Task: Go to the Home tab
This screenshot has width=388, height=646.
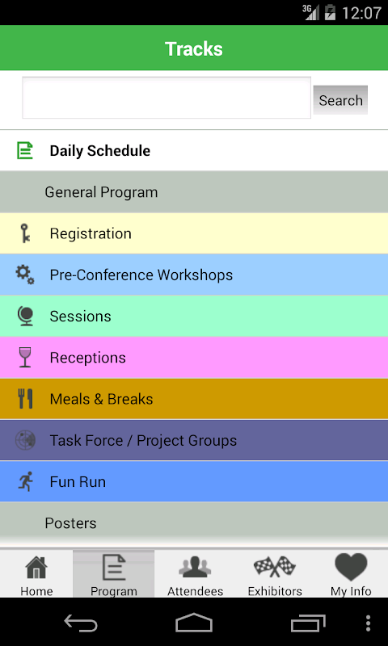Action: pyautogui.click(x=36, y=574)
